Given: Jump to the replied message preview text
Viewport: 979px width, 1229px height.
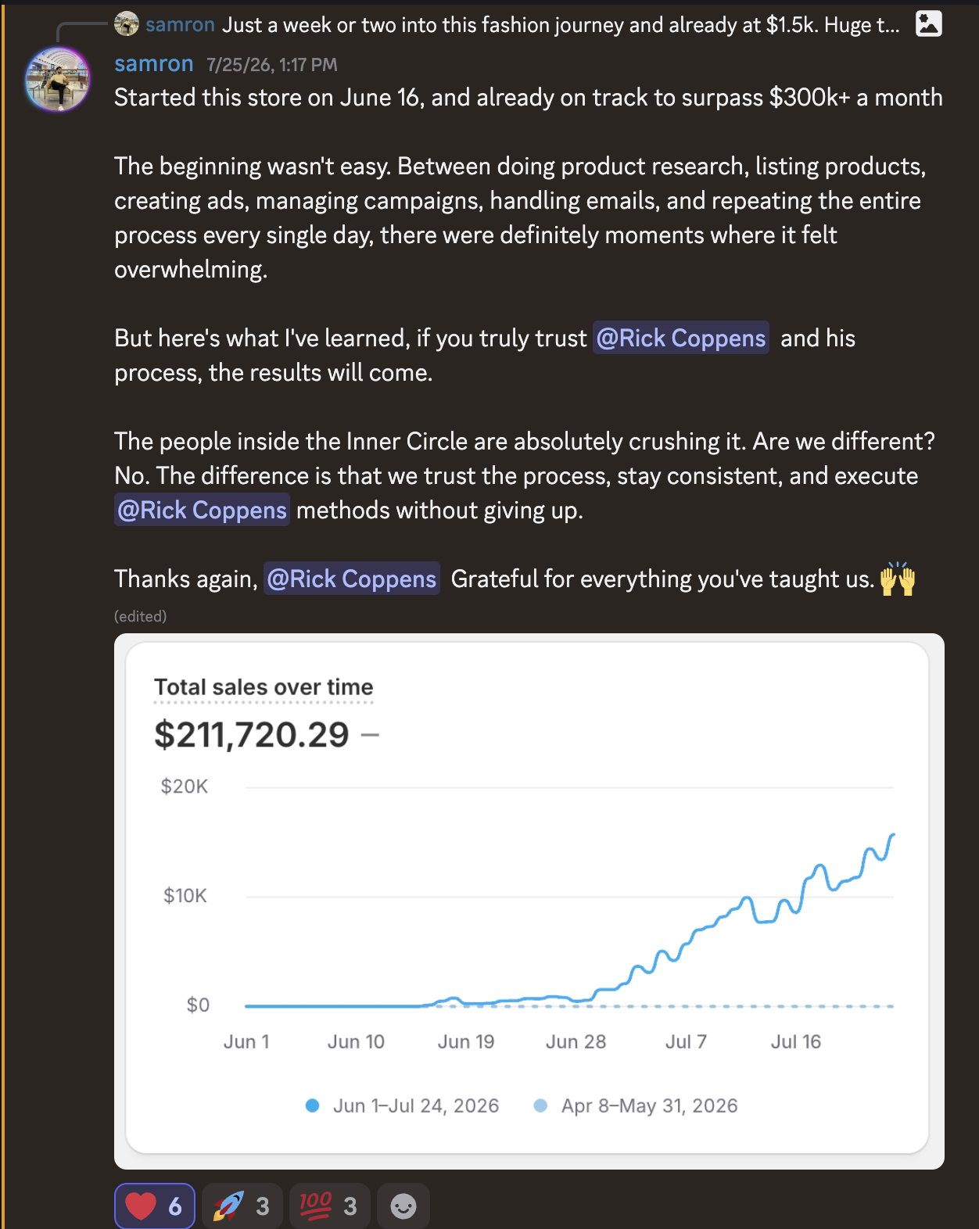Looking at the screenshot, I should (561, 25).
